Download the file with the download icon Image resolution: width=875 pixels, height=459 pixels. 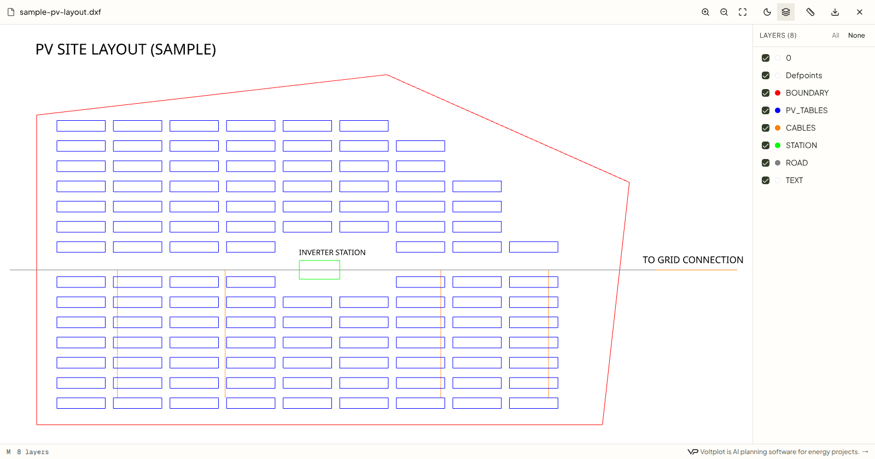pyautogui.click(x=835, y=12)
